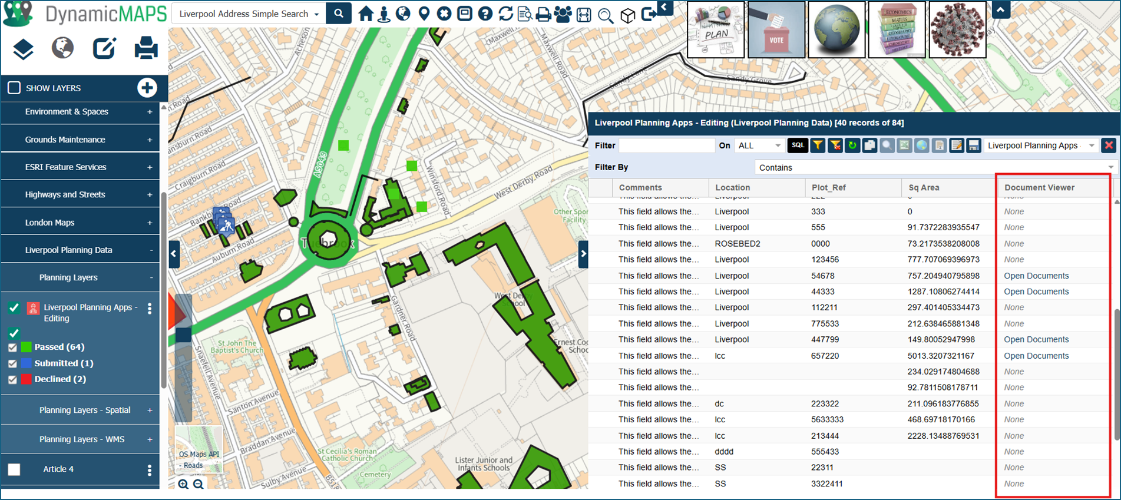Open the help question mark icon
The height and width of the screenshot is (500, 1121).
(x=485, y=14)
